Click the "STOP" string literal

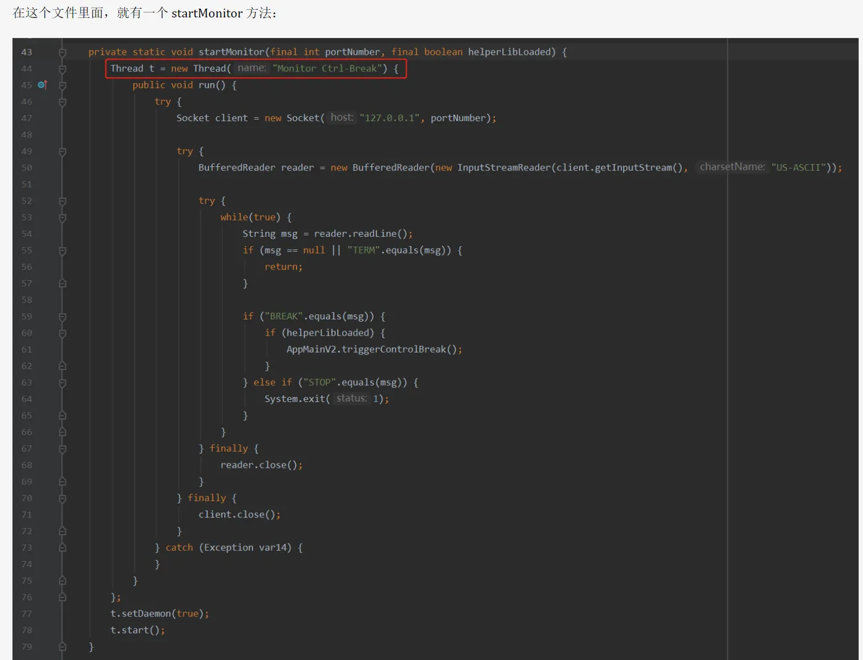(319, 382)
